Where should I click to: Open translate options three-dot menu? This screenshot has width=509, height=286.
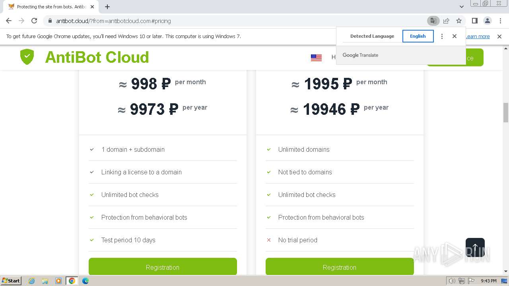click(442, 36)
